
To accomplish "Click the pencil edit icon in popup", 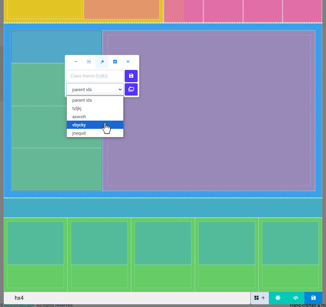I will pos(115,62).
